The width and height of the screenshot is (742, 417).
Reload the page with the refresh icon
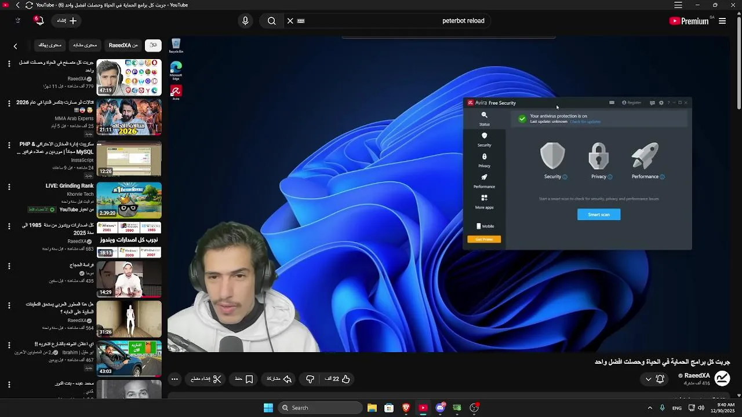[x=29, y=5]
